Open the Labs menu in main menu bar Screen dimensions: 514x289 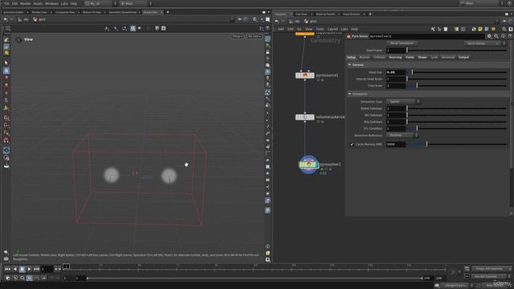[x=64, y=3]
